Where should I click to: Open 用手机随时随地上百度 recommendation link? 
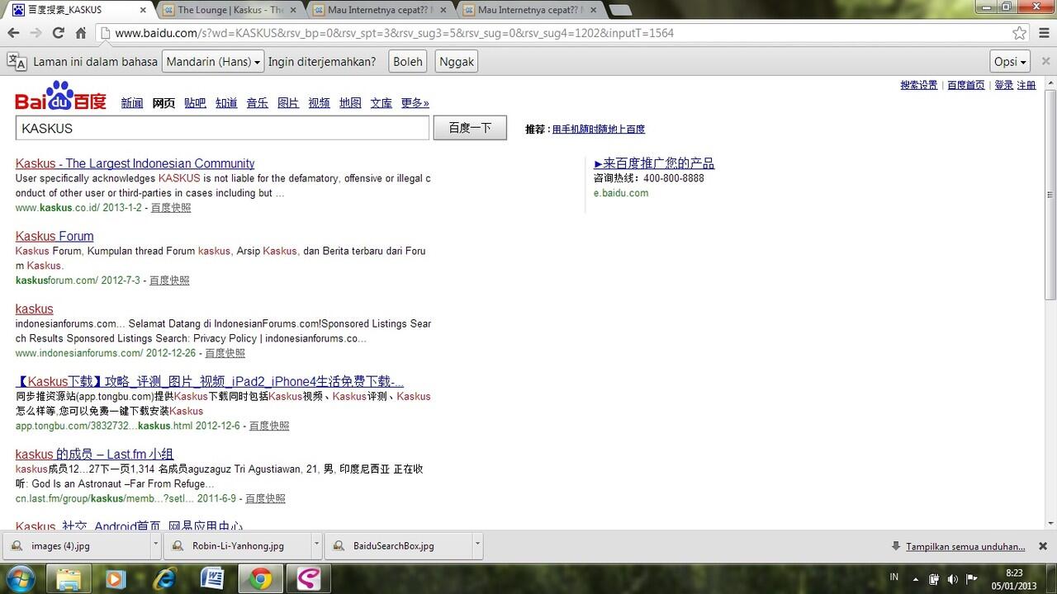coord(599,129)
